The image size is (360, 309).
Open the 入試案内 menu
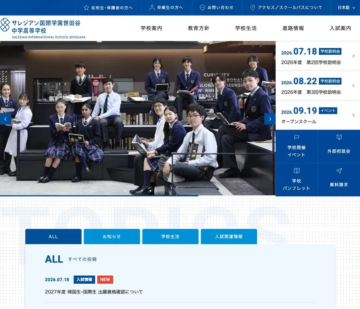[x=340, y=28]
